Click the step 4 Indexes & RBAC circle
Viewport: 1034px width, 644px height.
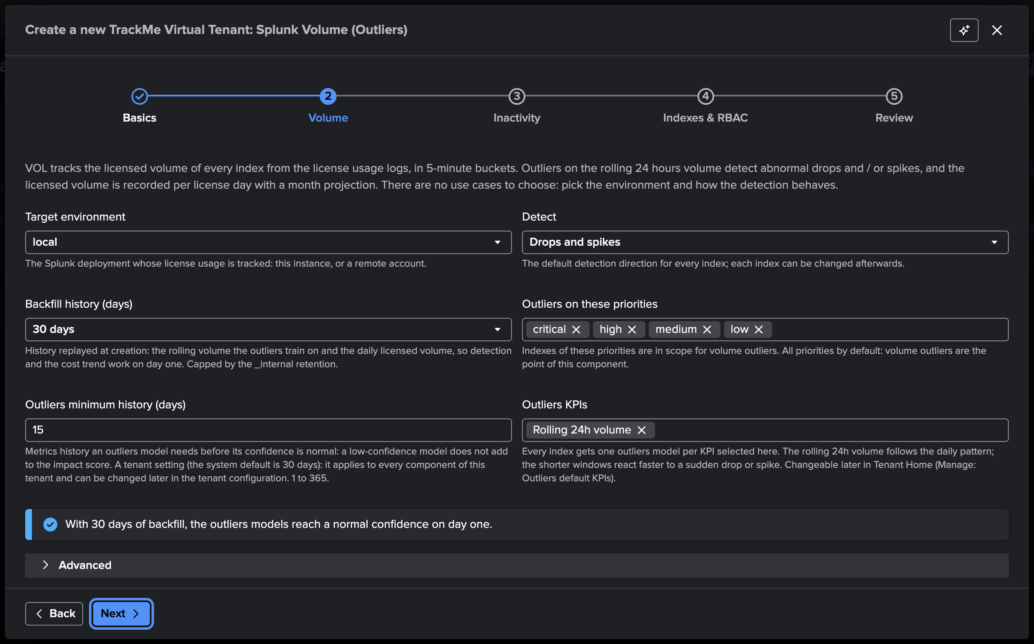click(705, 96)
